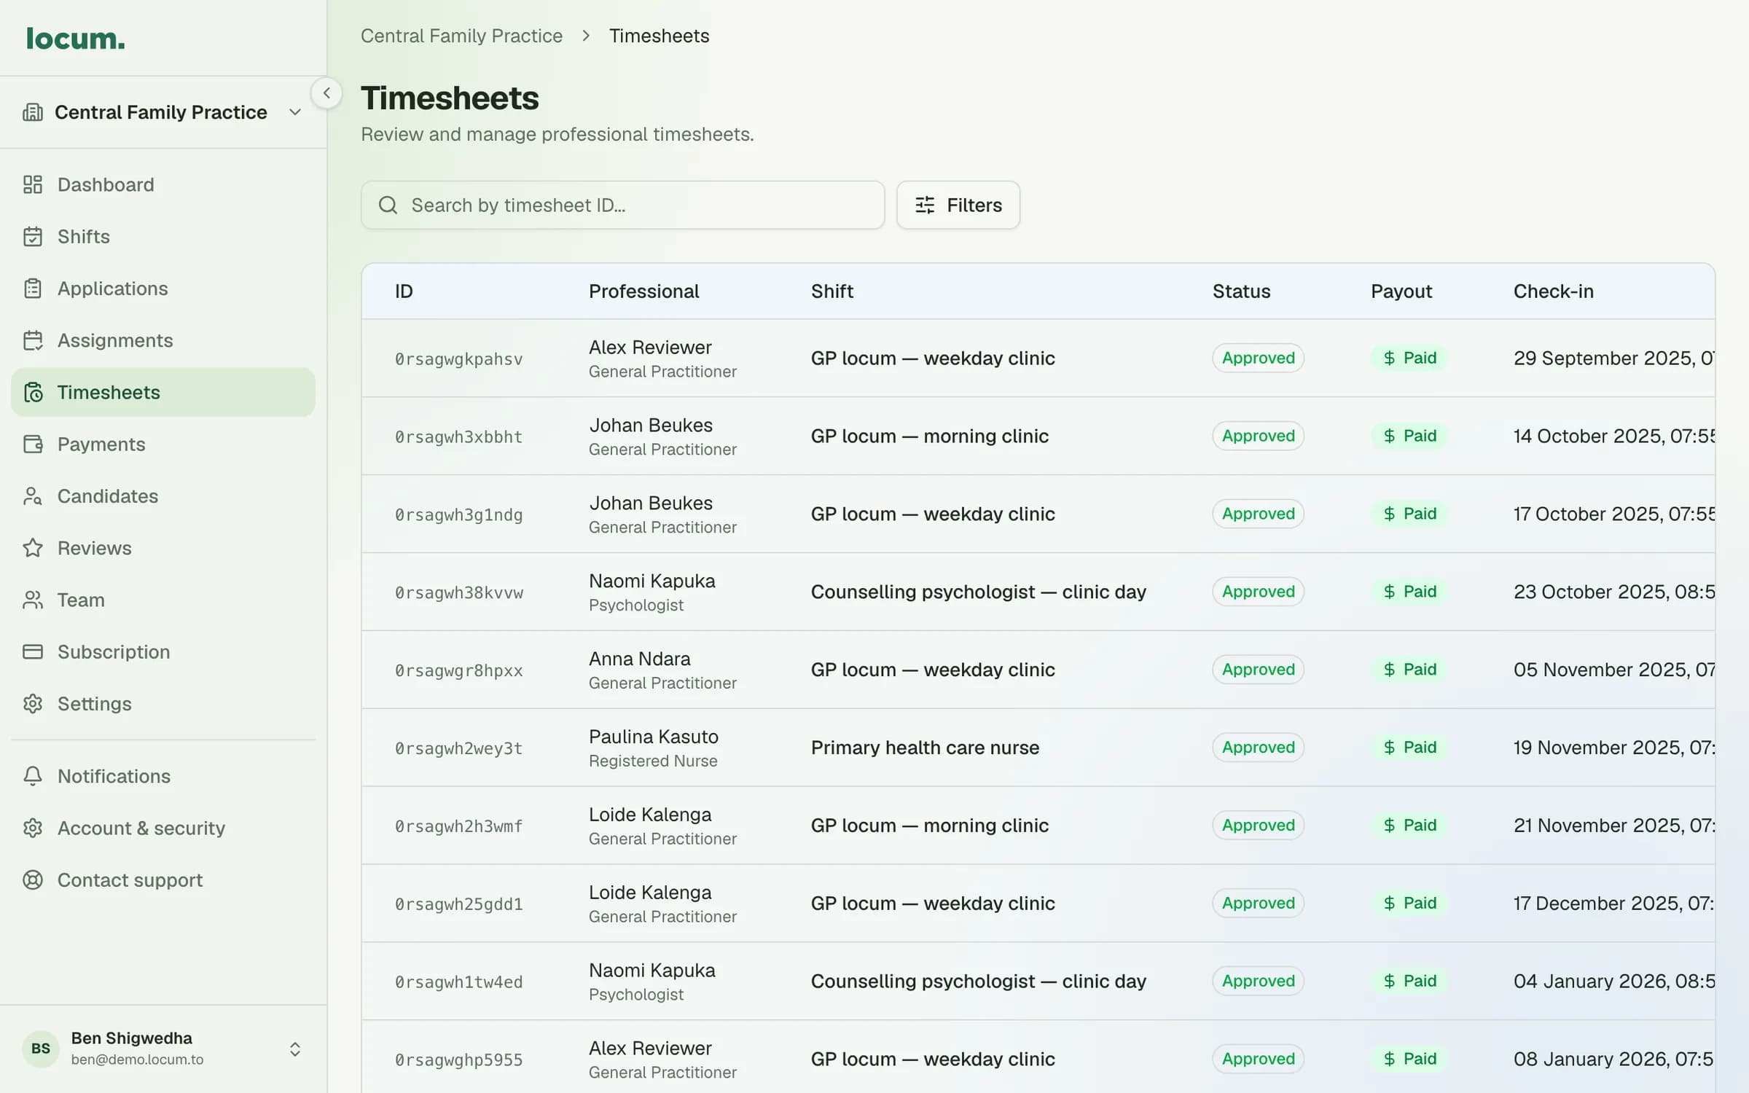Go to the Reviews page
The width and height of the screenshot is (1749, 1093).
163,548
